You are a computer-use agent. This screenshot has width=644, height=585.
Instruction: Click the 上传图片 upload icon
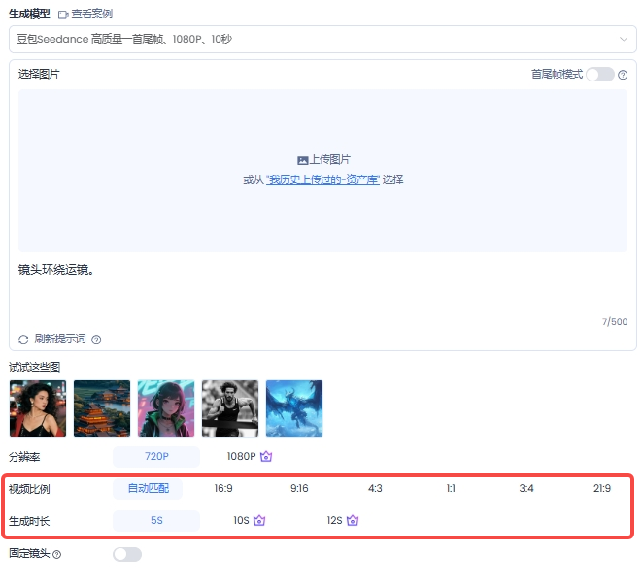(x=302, y=160)
